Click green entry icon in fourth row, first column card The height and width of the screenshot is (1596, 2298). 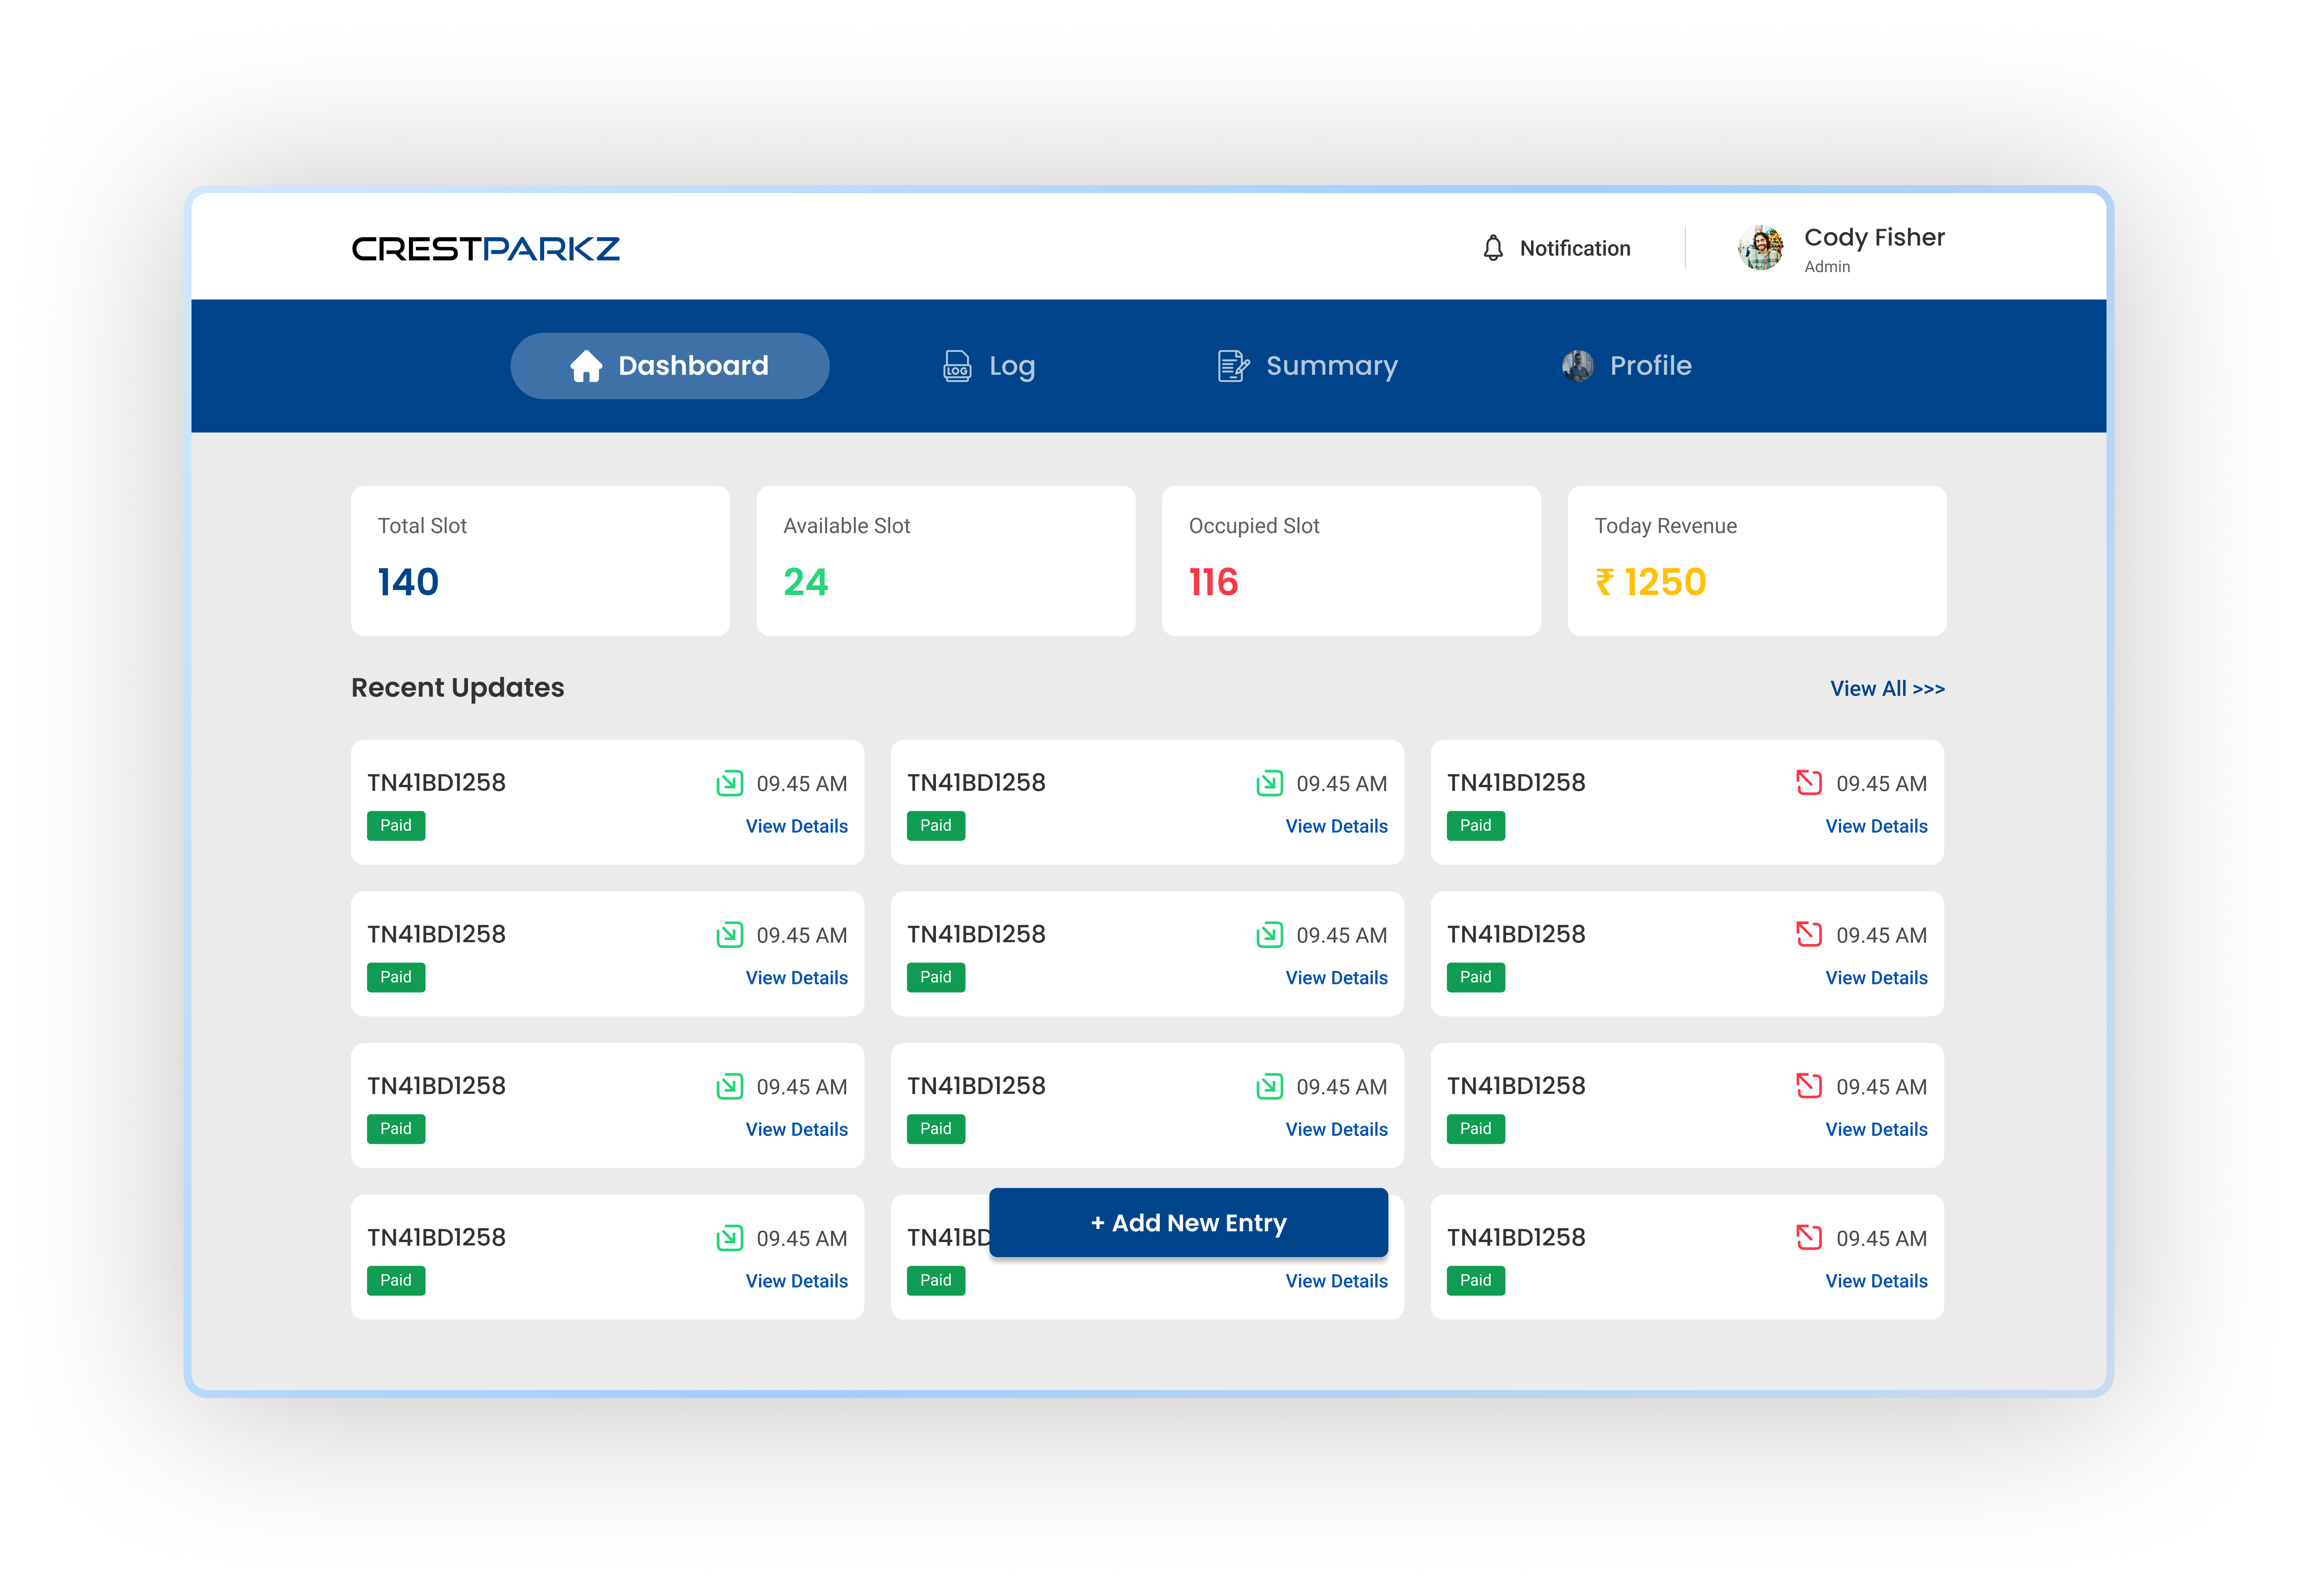(730, 1238)
